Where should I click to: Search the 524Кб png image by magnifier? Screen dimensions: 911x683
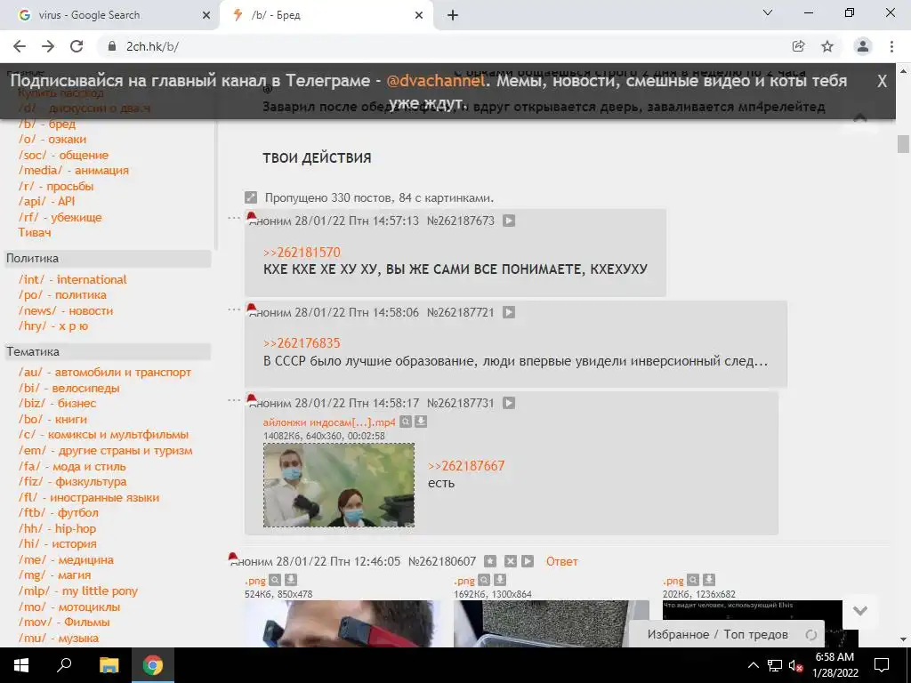(x=276, y=580)
